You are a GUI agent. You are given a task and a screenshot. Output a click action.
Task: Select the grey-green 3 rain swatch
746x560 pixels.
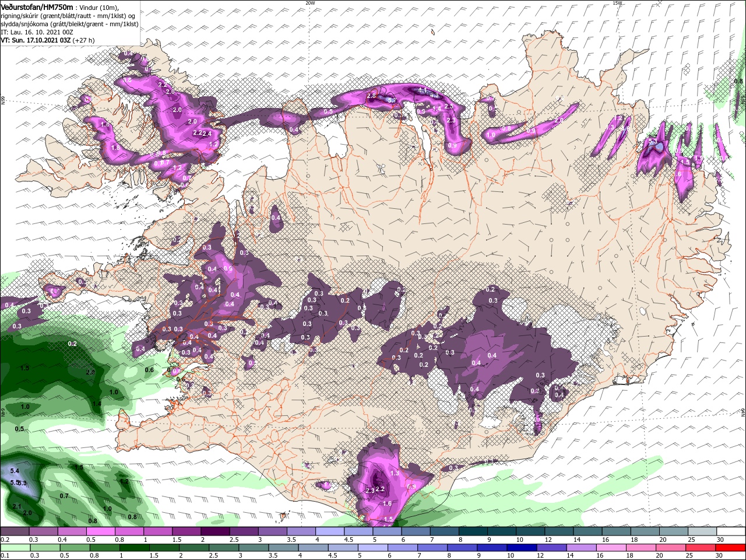254,547
